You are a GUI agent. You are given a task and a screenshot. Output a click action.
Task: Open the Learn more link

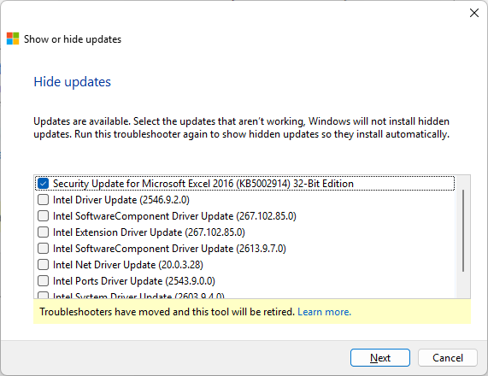tap(324, 312)
